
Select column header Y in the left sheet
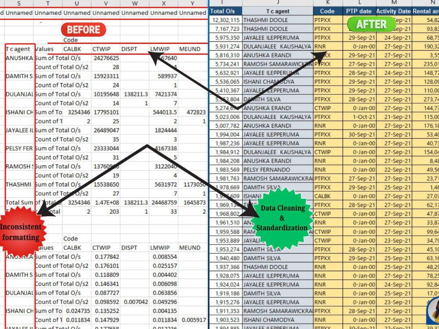(x=192, y=4)
